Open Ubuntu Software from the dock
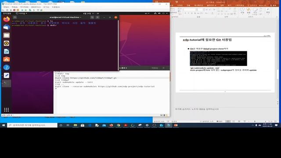281x158 pixels. 7,59
